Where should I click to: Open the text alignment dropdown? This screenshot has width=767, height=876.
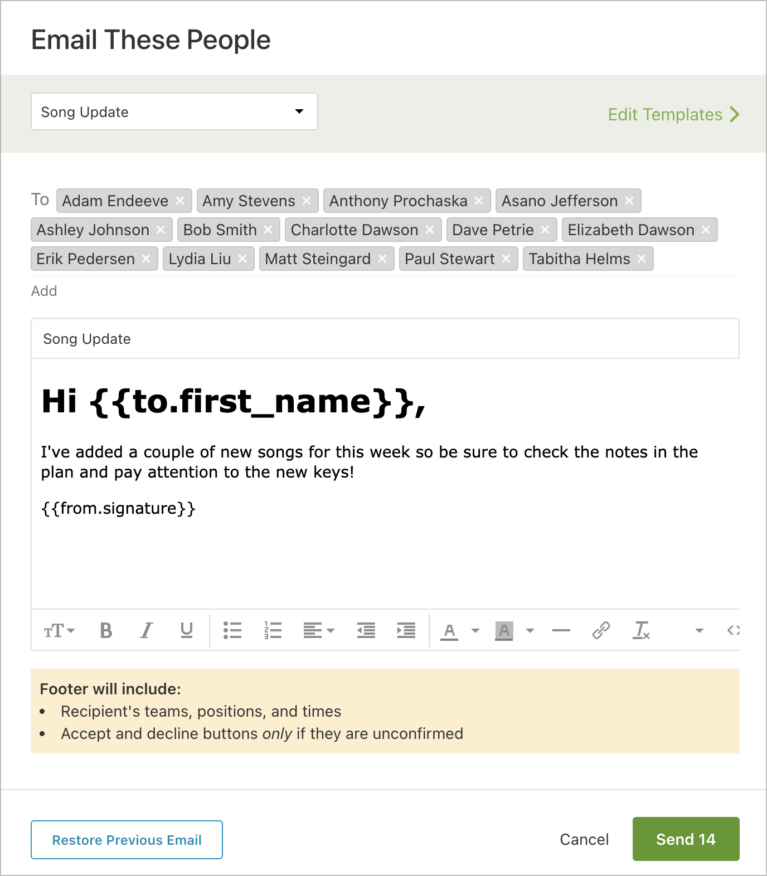319,631
